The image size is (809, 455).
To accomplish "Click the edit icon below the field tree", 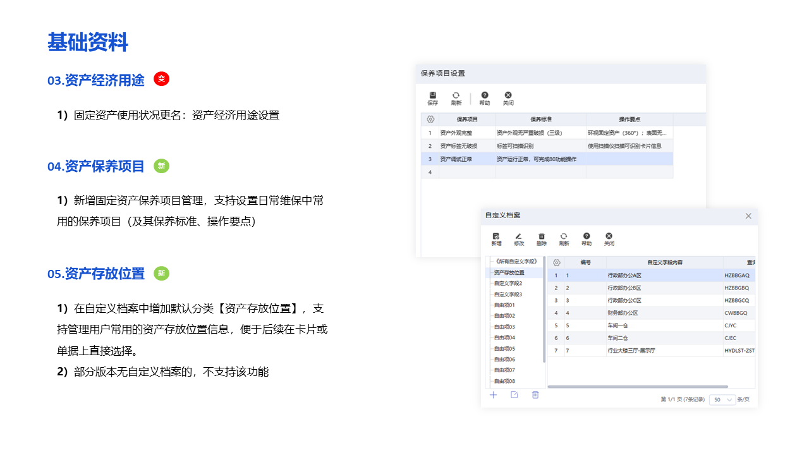I will (x=514, y=395).
